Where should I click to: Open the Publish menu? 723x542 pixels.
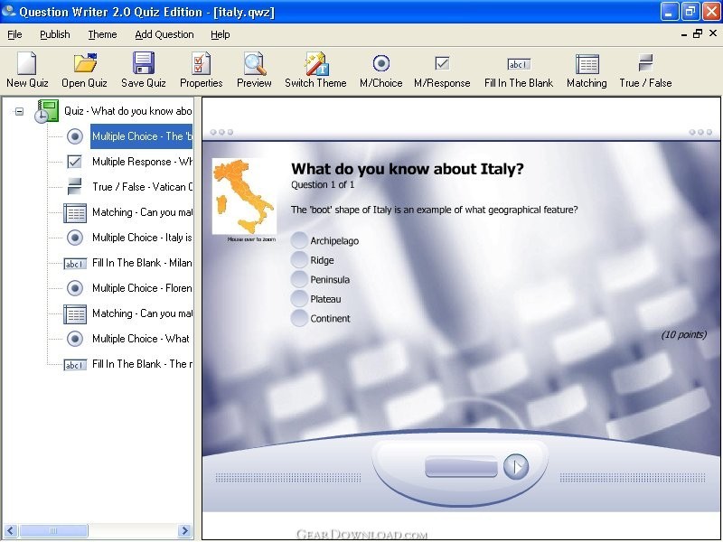[55, 34]
